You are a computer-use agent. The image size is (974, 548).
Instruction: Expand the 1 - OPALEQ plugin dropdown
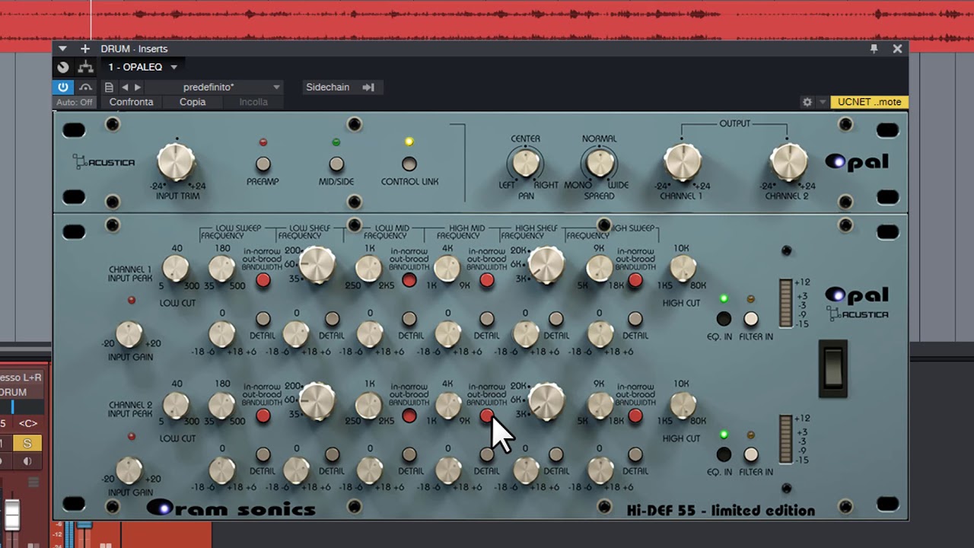pos(173,68)
